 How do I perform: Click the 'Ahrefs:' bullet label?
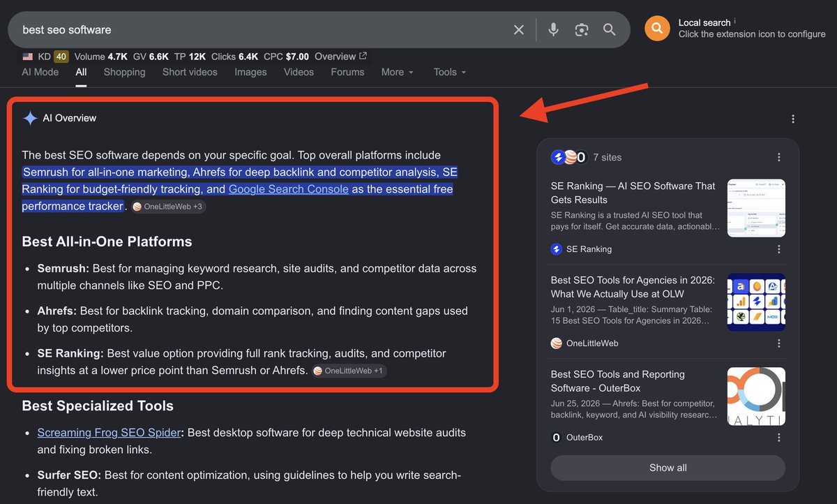57,311
